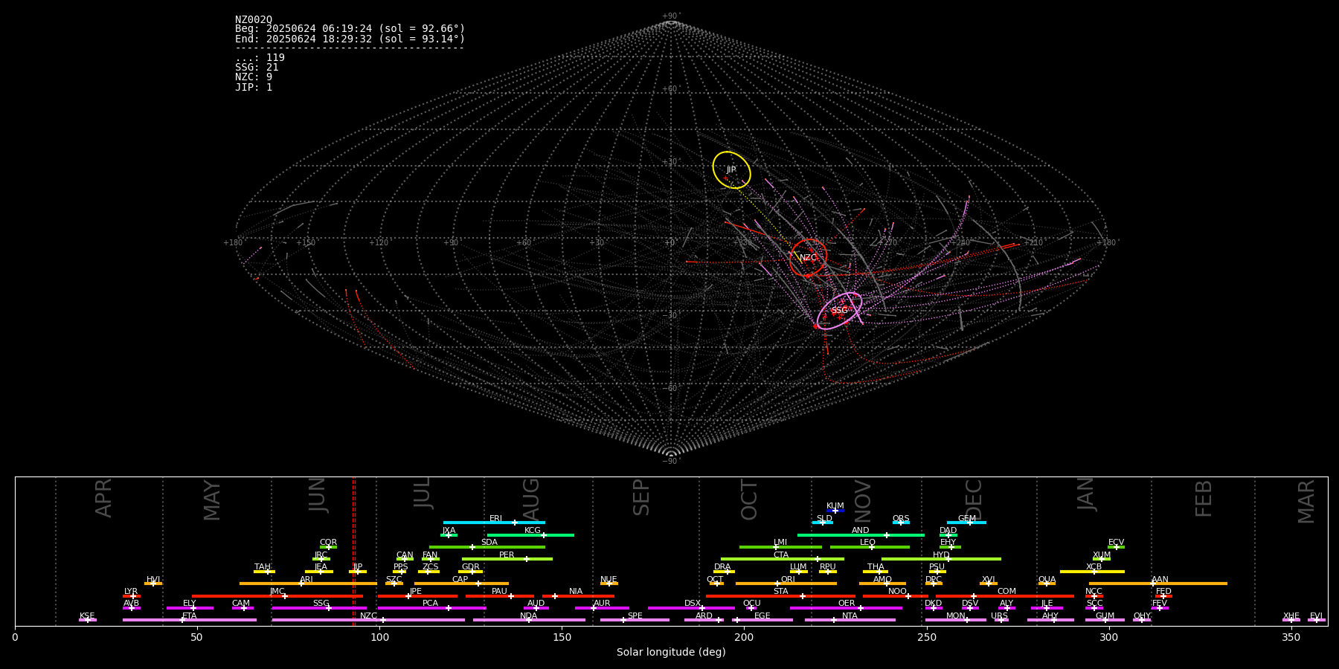Image resolution: width=1339 pixels, height=669 pixels.
Task: Click the JUN month label in the timeline
Action: [318, 495]
